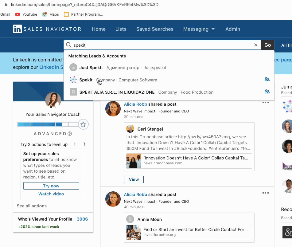Open the Home tab
The image size is (292, 247).
99,29
